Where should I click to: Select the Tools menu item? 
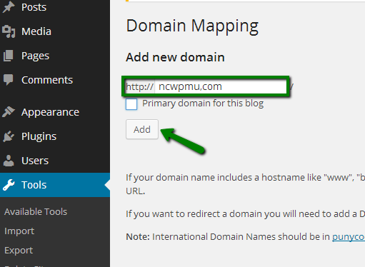55,185
